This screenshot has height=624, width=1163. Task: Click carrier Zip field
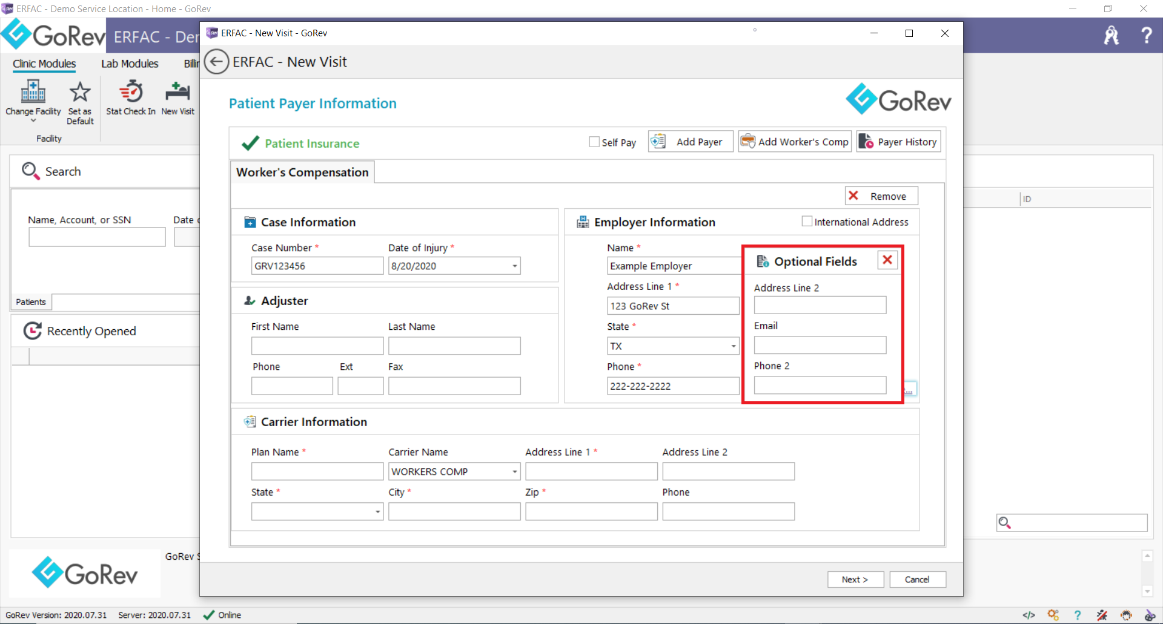click(x=591, y=511)
